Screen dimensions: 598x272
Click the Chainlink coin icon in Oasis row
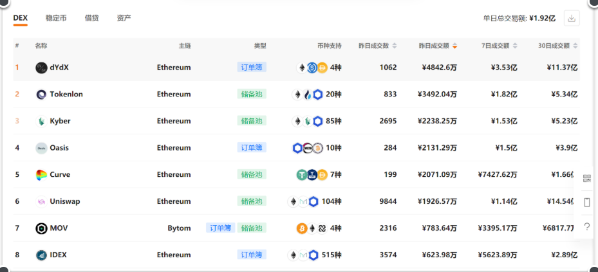(x=297, y=148)
